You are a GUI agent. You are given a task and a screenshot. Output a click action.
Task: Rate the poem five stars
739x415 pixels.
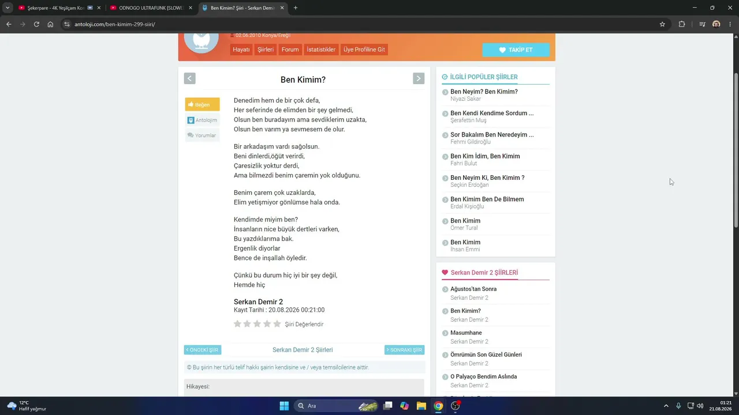[277, 324]
